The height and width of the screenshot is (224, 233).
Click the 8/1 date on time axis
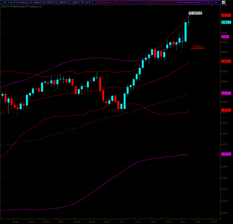coord(183,222)
